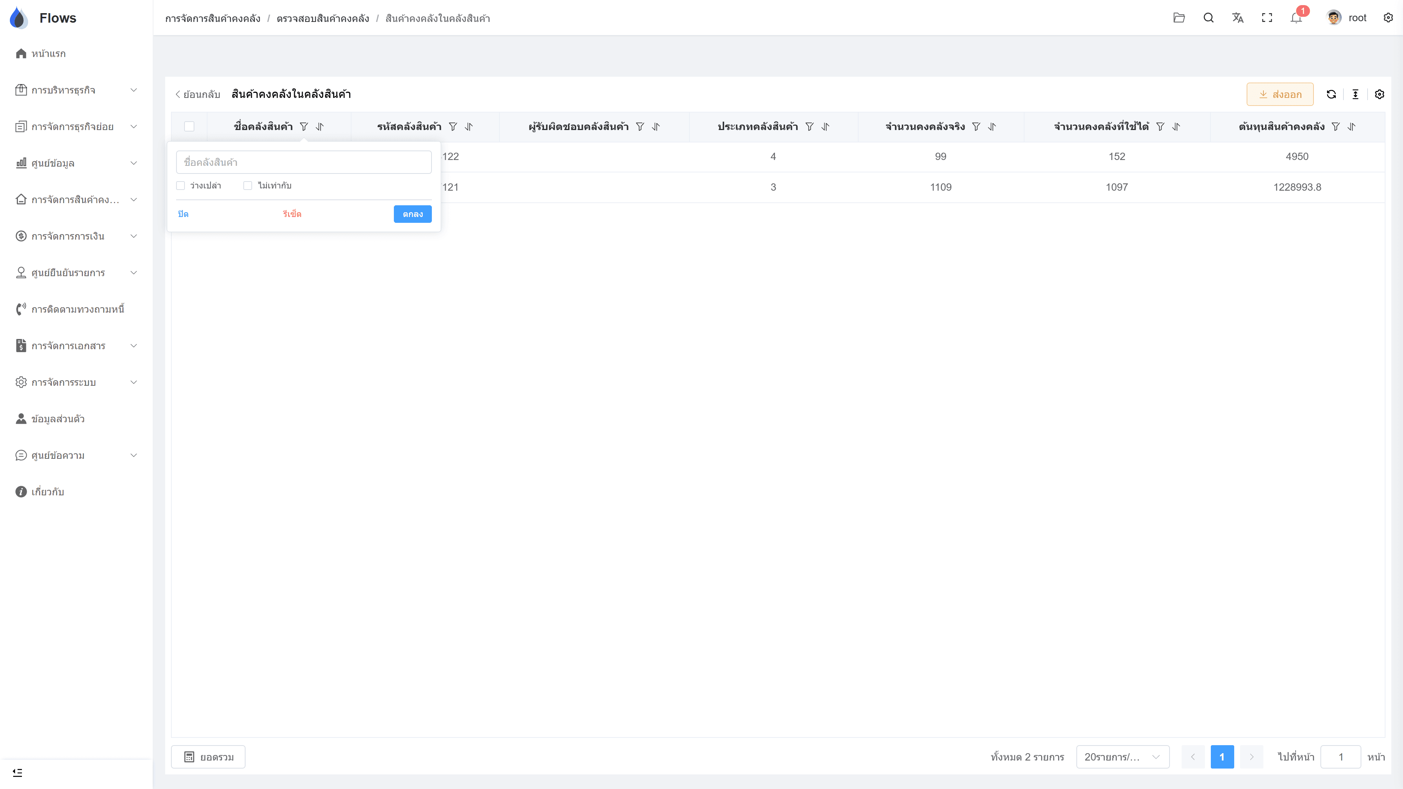1403x789 pixels.
Task: Expand การบริหารธุรกิจ sidebar menu
Action: [x=76, y=90]
